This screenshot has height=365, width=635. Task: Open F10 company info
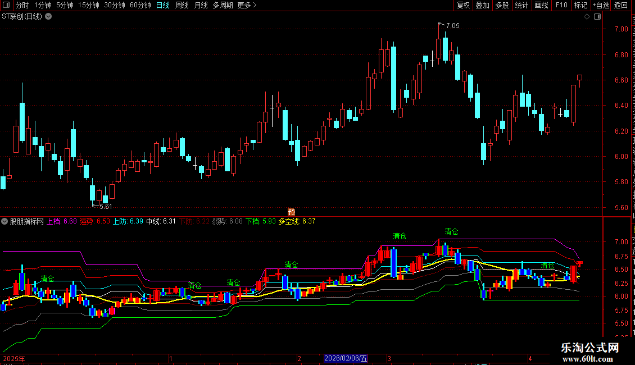click(561, 5)
